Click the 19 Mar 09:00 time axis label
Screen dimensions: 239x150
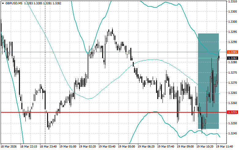click(185, 147)
